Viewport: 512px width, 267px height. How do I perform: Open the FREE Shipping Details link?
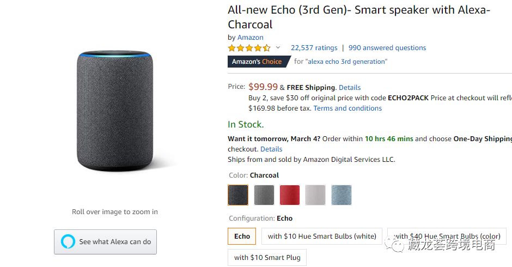350,87
